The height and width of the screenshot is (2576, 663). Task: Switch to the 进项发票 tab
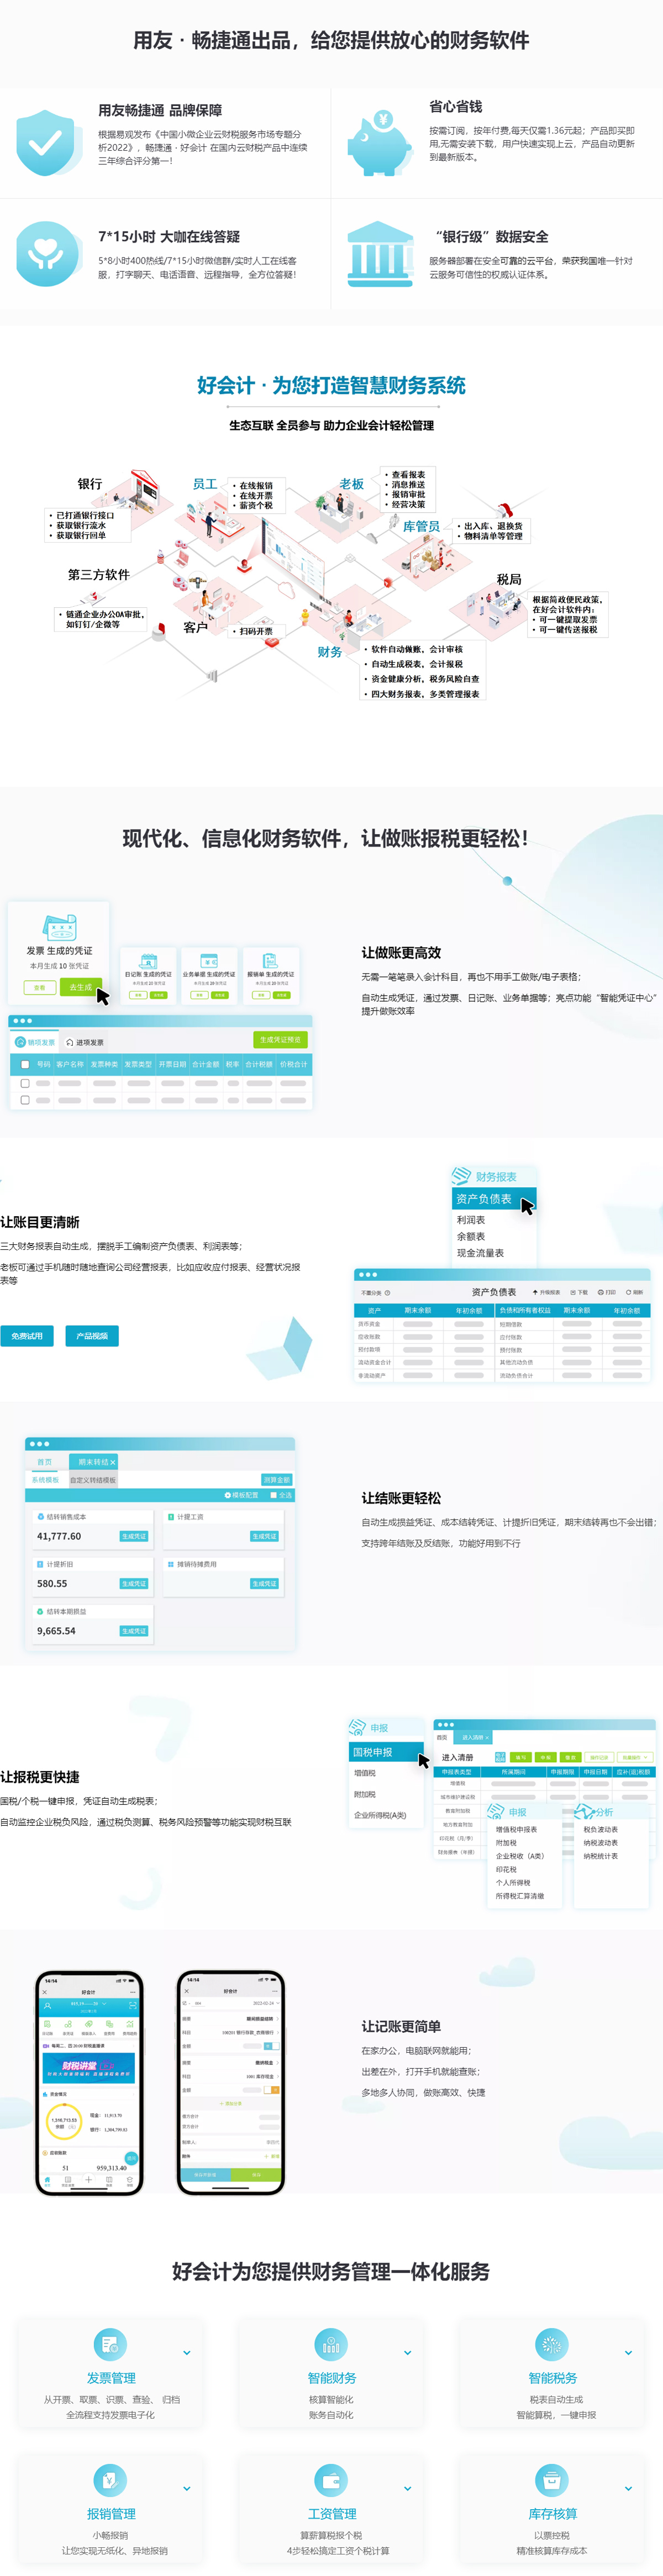tap(85, 1042)
